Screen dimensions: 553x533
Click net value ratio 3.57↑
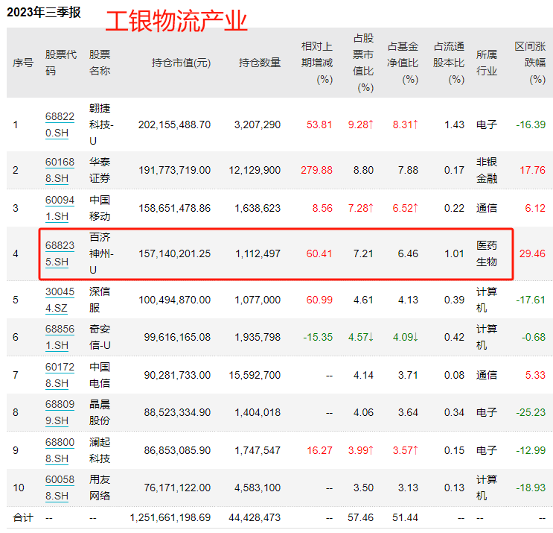click(406, 450)
